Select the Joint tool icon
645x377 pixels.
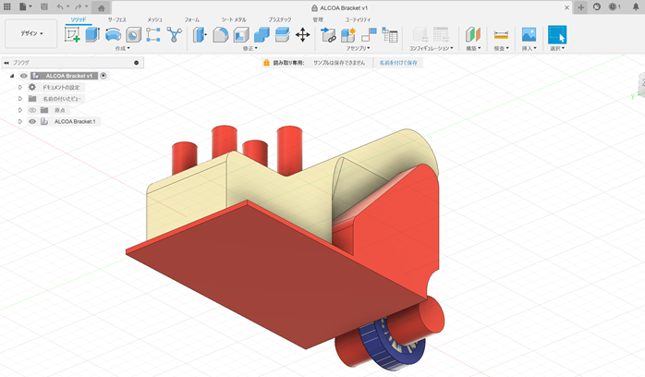pos(369,34)
